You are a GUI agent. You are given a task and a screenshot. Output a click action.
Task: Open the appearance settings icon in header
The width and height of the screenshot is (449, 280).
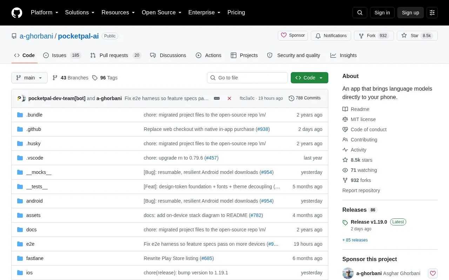point(432,13)
